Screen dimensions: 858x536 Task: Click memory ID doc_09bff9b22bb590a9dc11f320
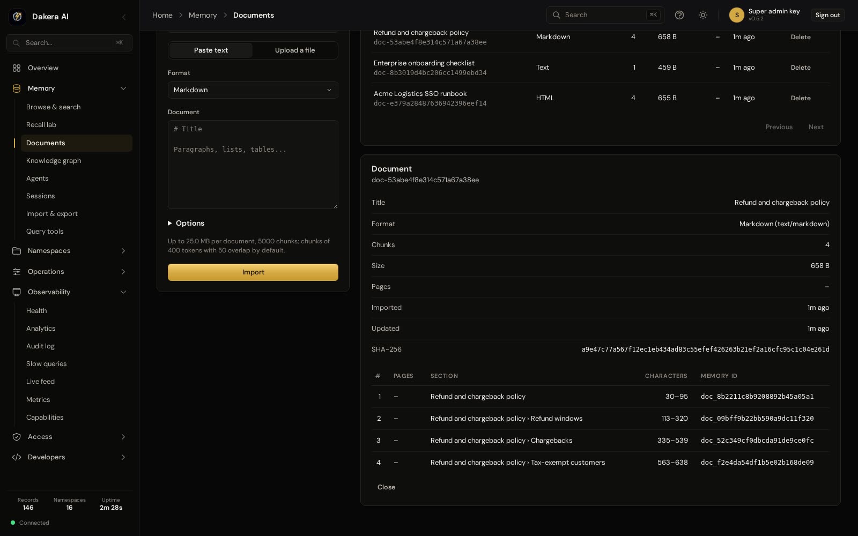(x=757, y=419)
